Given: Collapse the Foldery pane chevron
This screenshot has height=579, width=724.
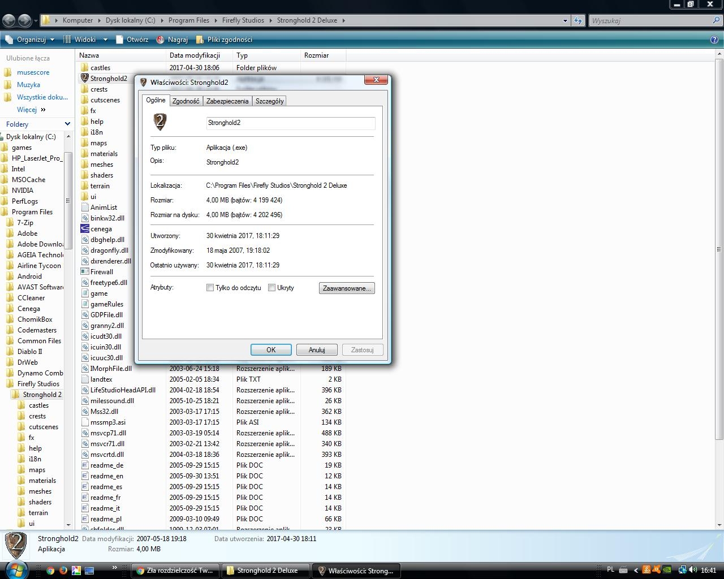Looking at the screenshot, I should click(x=67, y=124).
